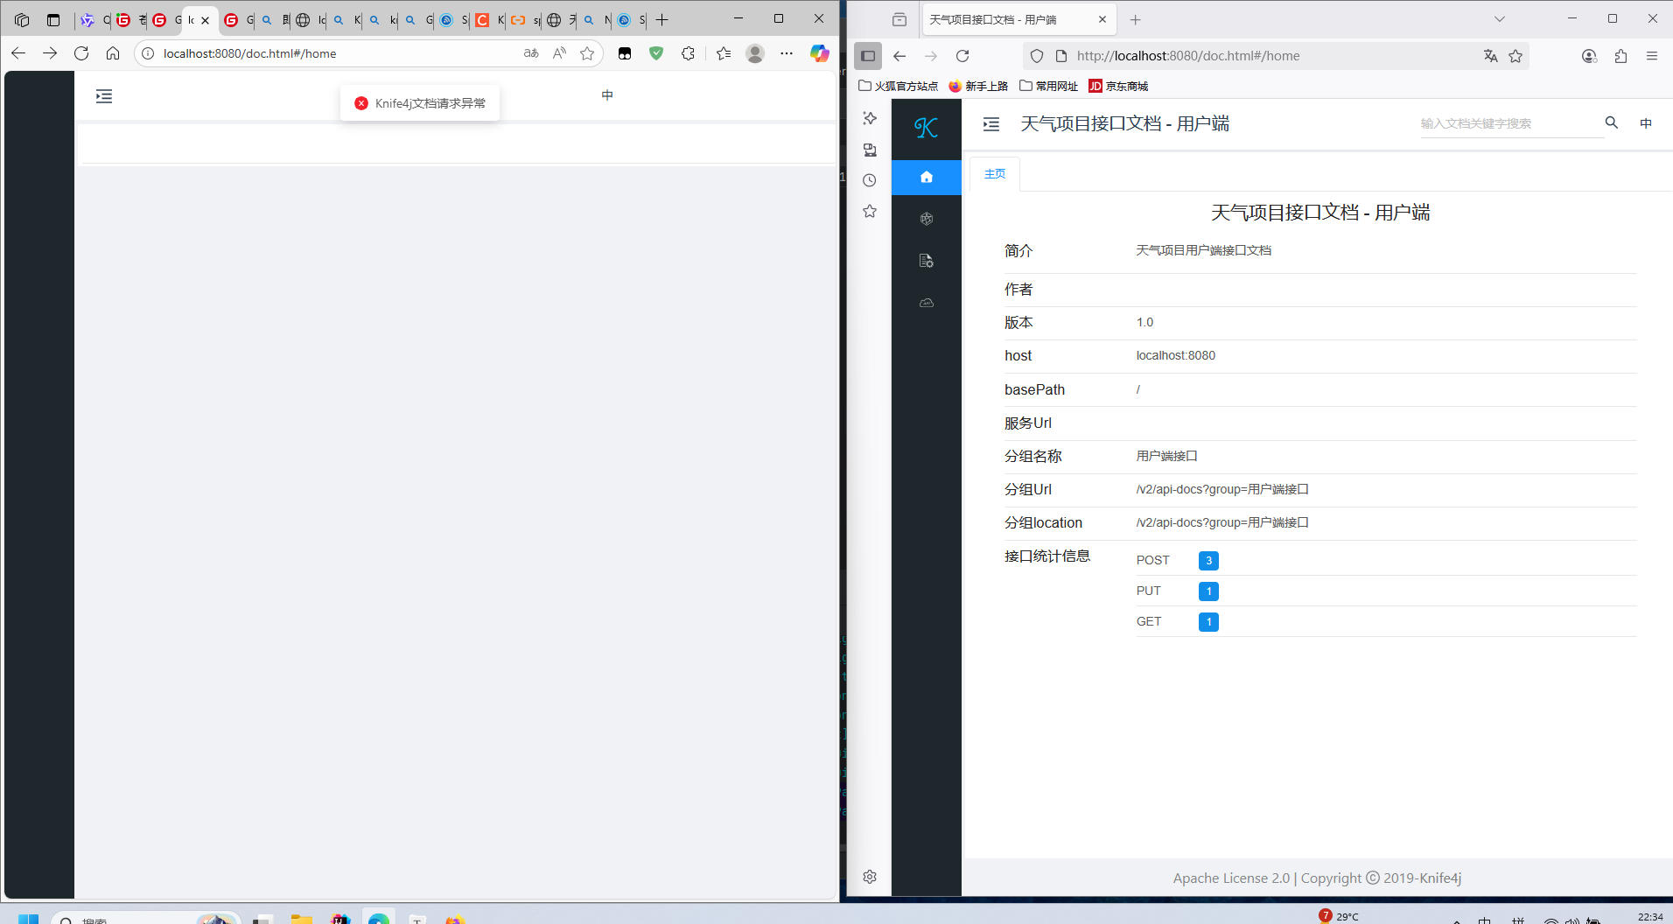Refresh the page in Edge

pyautogui.click(x=81, y=53)
